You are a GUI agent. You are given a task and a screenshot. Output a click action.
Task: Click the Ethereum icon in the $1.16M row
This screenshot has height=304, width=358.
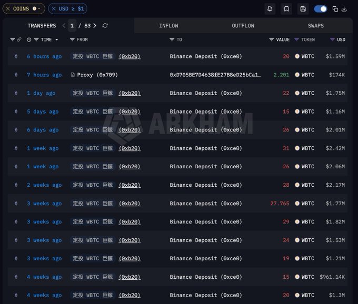[16, 112]
